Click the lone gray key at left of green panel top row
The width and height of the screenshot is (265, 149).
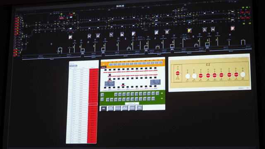pos(102,95)
